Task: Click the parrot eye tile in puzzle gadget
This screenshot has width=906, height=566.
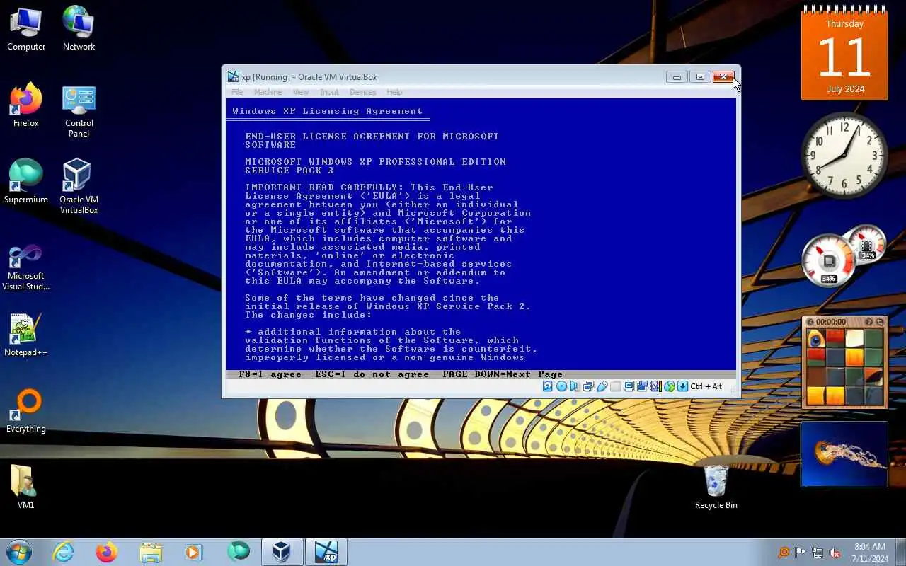Action: (x=815, y=338)
